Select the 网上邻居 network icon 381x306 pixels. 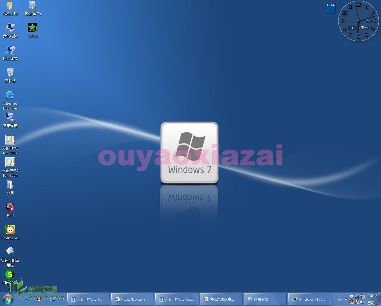click(x=10, y=53)
